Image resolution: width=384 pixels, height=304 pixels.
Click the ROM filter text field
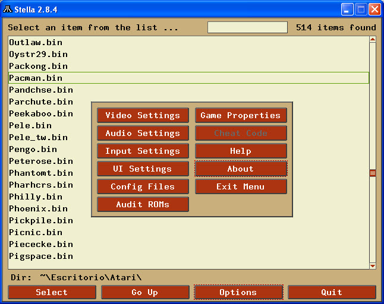(x=247, y=27)
